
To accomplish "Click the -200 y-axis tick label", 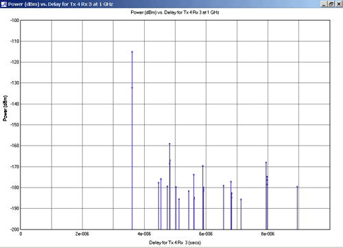I will coord(14,229).
